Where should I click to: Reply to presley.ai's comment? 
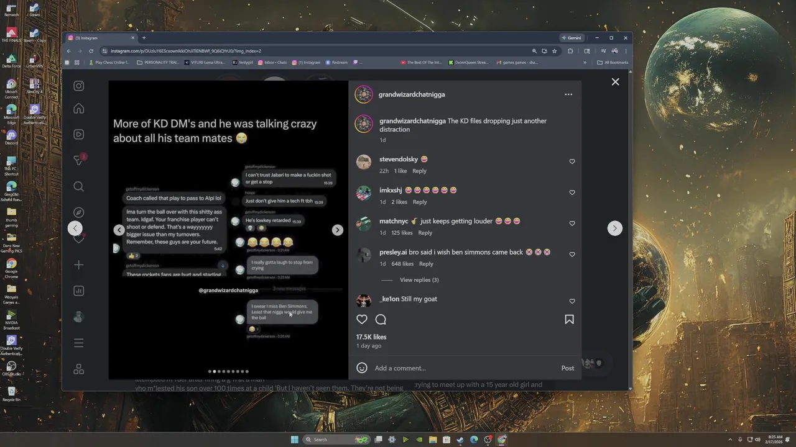426,264
